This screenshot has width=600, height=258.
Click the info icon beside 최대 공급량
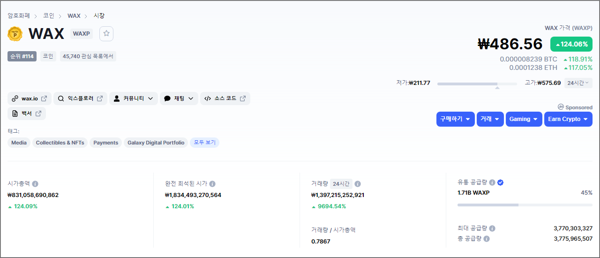pyautogui.click(x=492, y=228)
